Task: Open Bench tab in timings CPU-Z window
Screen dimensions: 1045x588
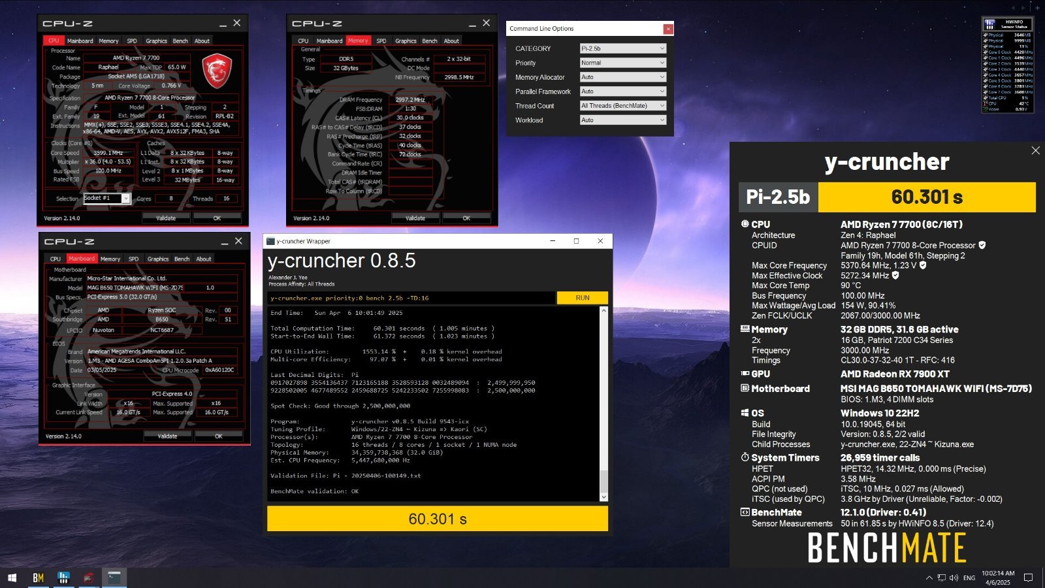Action: click(430, 41)
